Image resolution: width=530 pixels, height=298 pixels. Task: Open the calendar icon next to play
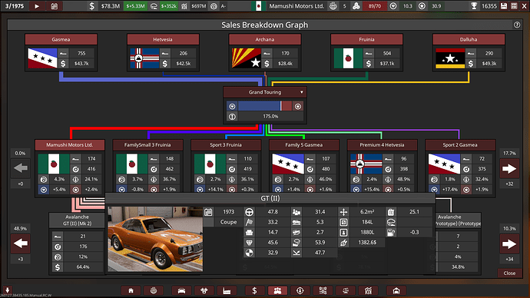pyautogui.click(x=54, y=6)
